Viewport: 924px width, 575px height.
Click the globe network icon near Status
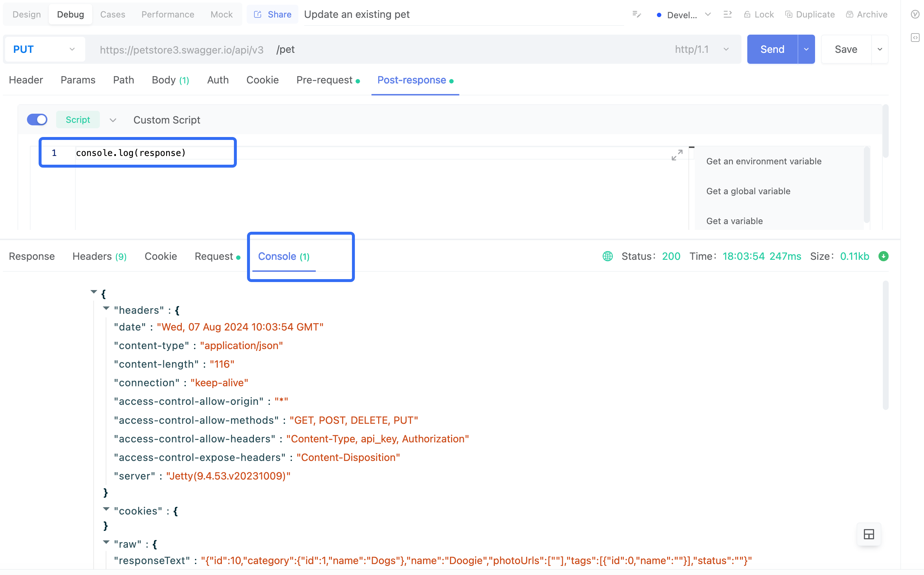(608, 256)
